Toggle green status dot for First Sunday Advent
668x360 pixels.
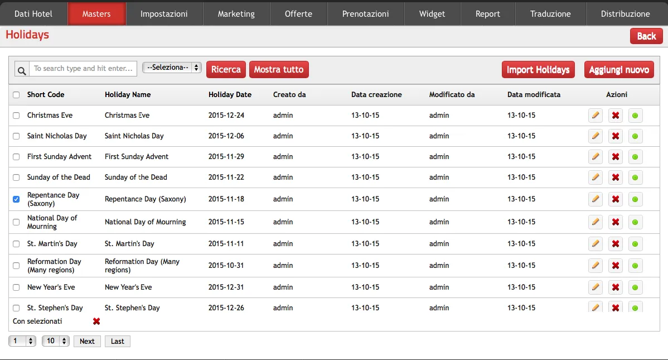635,156
